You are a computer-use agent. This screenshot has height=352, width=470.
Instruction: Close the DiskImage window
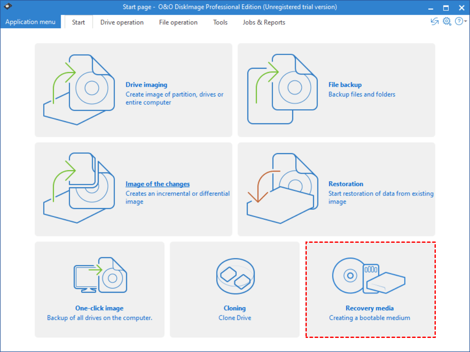[461, 8]
